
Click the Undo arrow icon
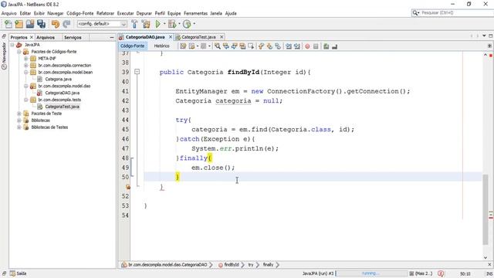tap(56, 24)
